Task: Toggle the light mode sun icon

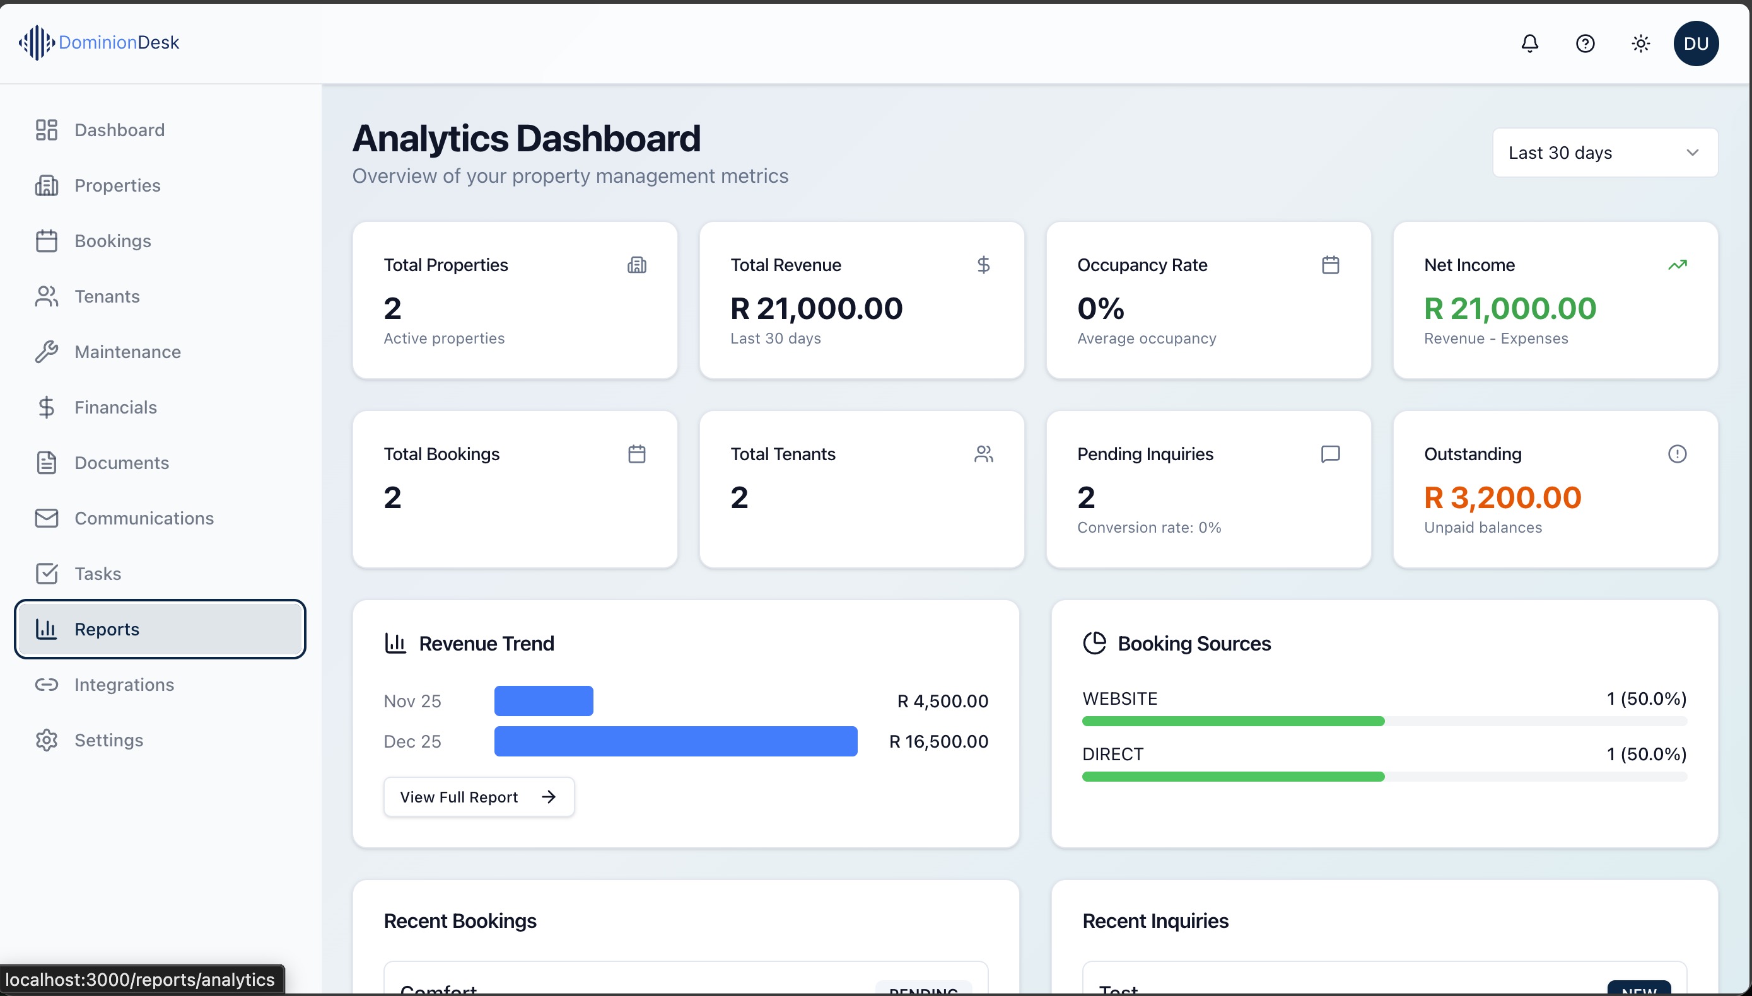Action: pos(1640,43)
